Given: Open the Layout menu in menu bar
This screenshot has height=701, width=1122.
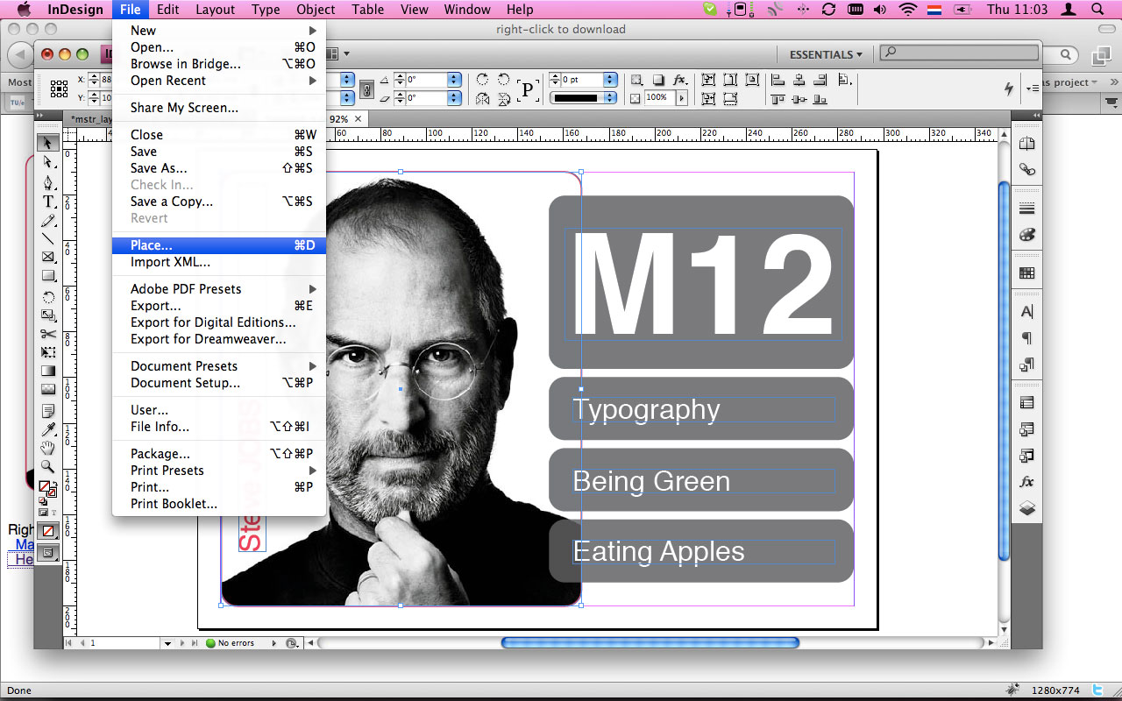Looking at the screenshot, I should click(215, 10).
